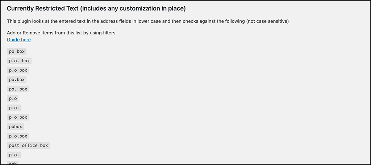371x165 pixels.
Task: Select the 'po.box' restricted entry
Action: coord(17,80)
